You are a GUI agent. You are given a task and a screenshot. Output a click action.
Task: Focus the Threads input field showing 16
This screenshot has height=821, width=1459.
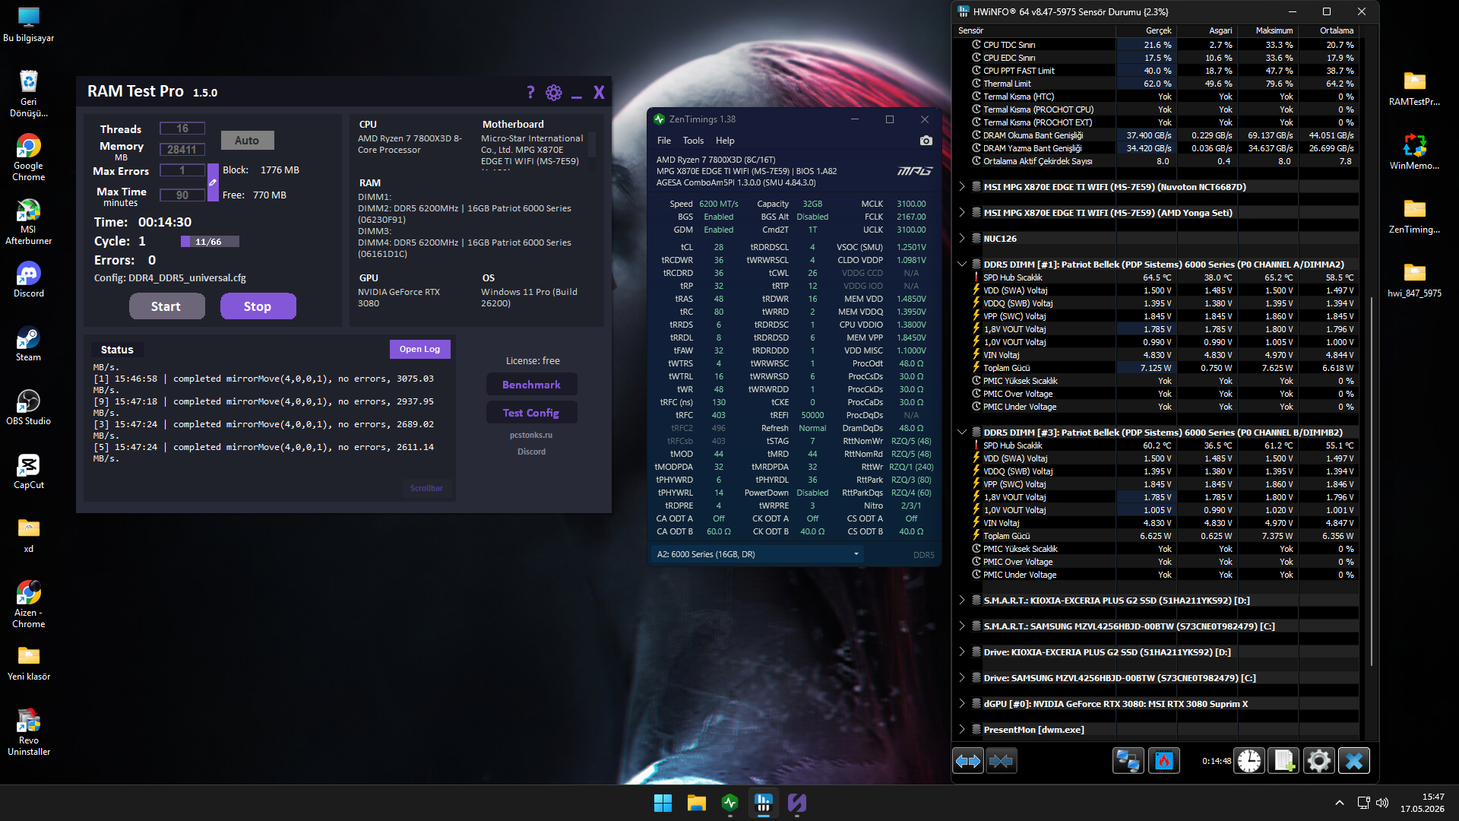pos(182,128)
